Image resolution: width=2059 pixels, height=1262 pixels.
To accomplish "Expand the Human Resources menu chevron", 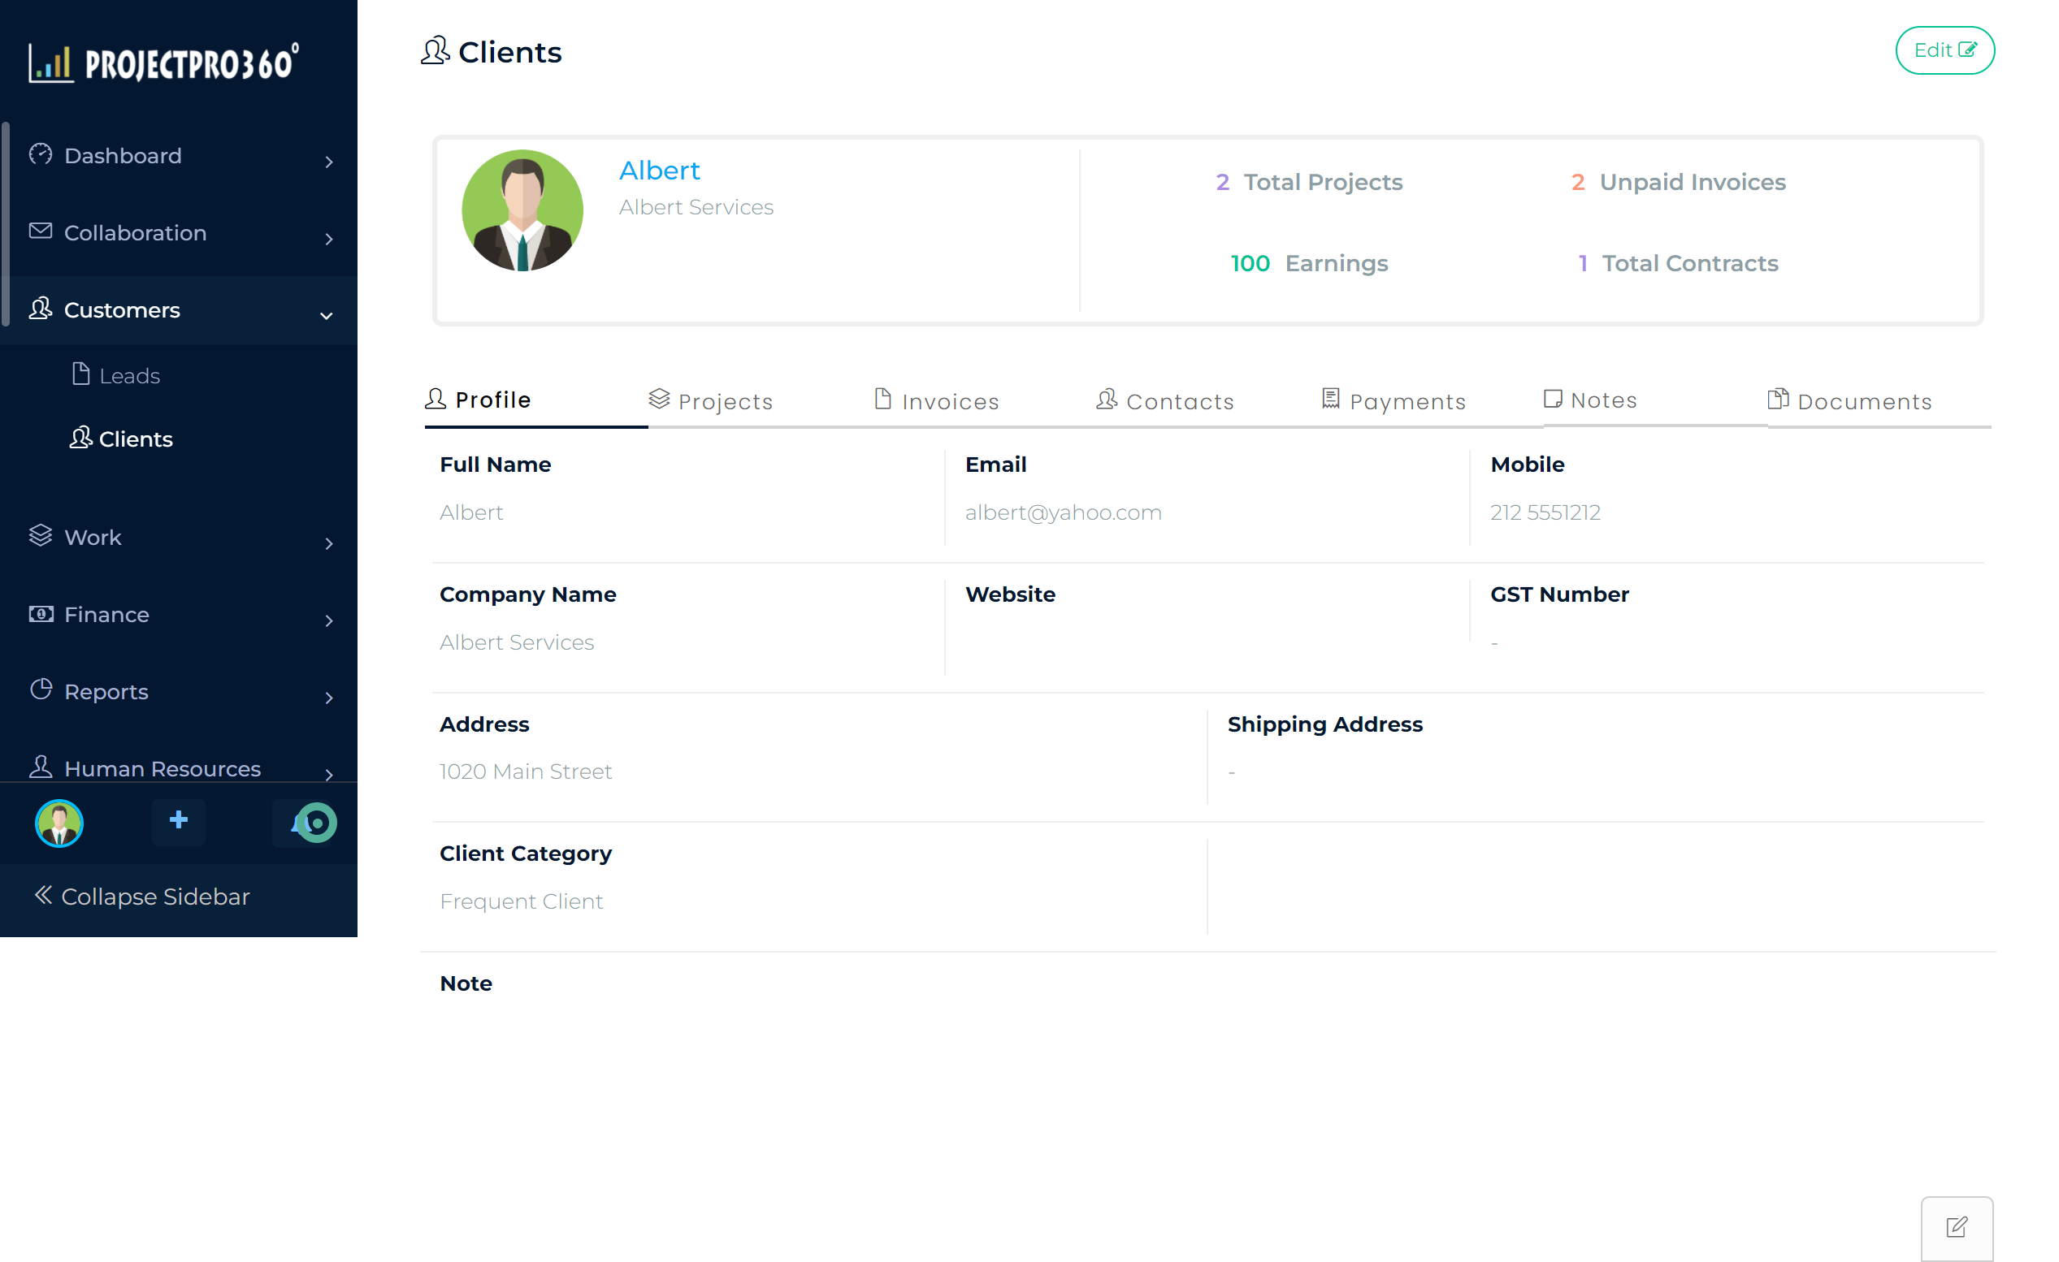I will pos(328,774).
